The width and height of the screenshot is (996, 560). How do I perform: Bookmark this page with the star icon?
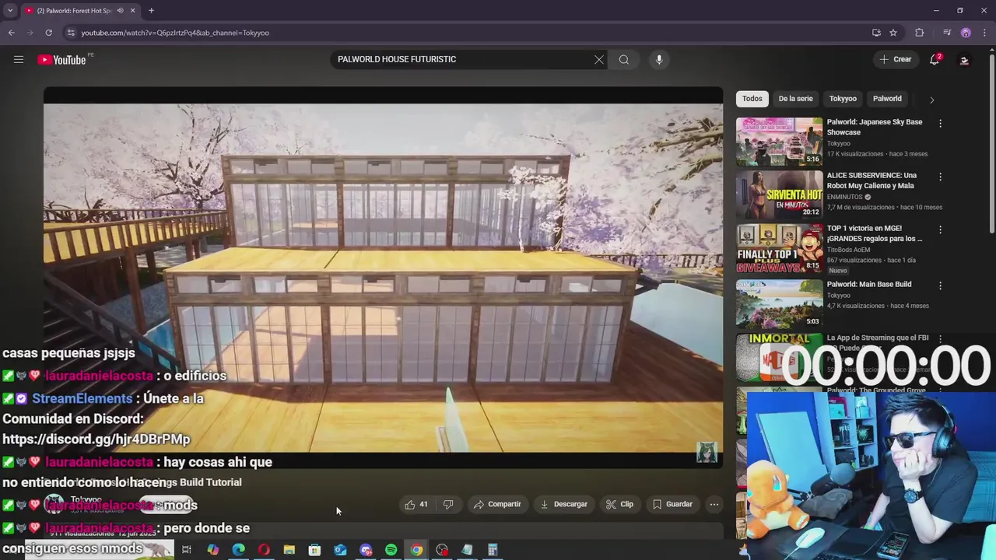893,33
